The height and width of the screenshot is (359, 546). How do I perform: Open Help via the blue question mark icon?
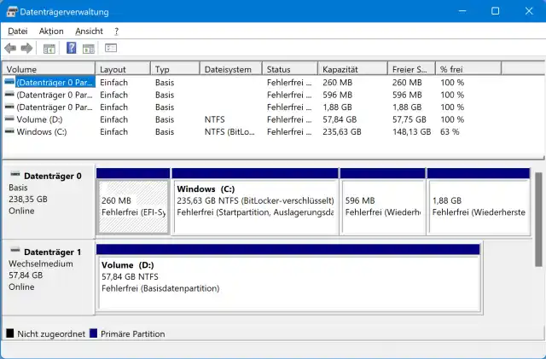(72, 48)
